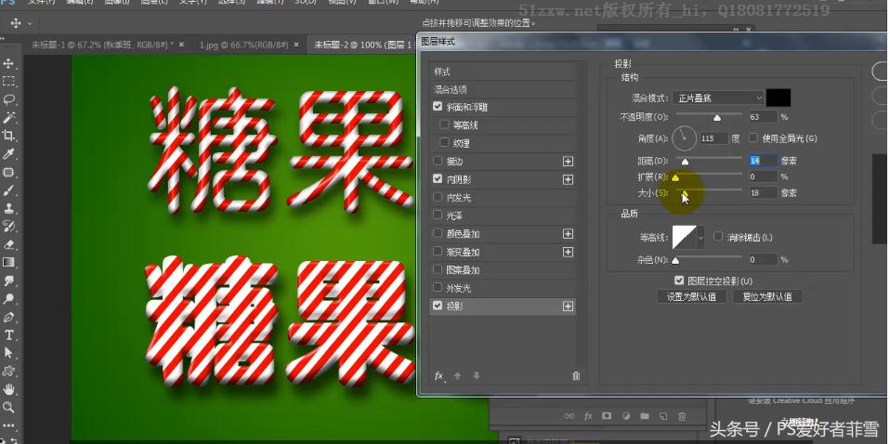Select the Rectangular Marquee tool
This screenshot has height=444, width=890.
coord(8,81)
